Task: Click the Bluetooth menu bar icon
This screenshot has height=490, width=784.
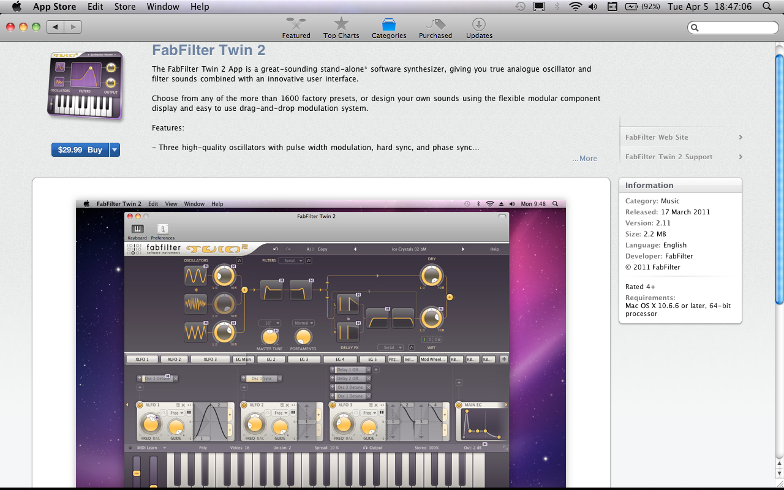Action: tap(557, 7)
